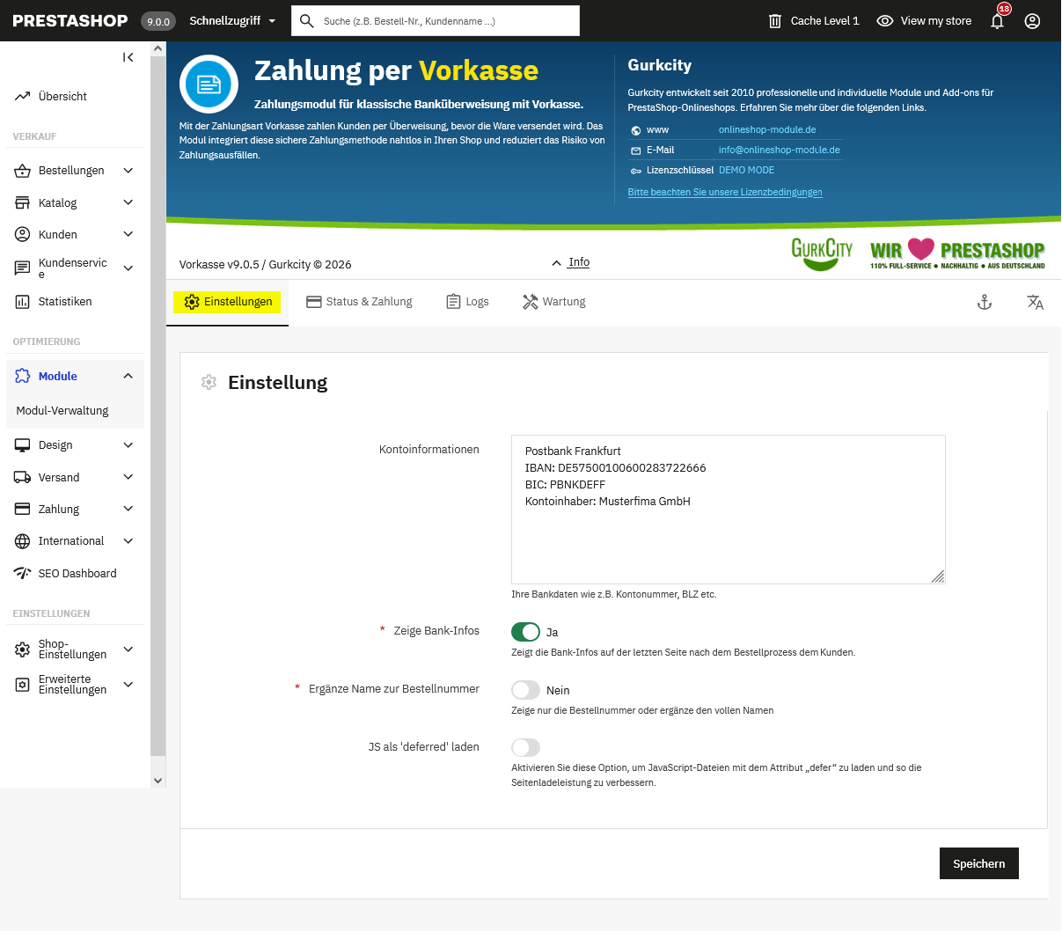Expand Shop-Einstellungen submenu chevron
This screenshot has height=932, width=1062.
(128, 649)
